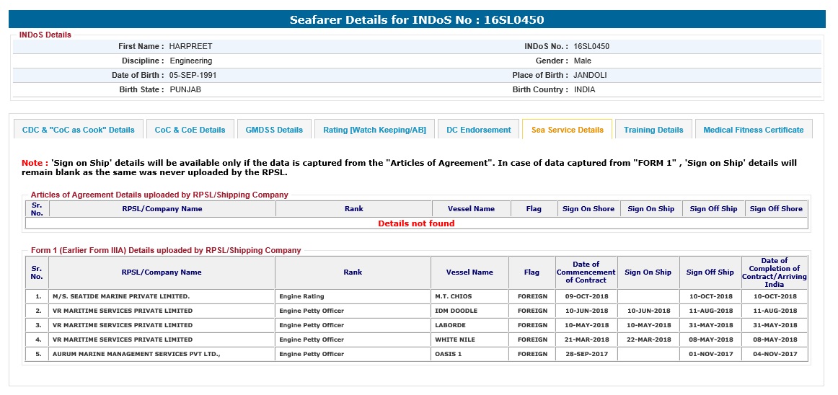The image size is (838, 395).
Task: Click the 'Details not found' message row
Action: coord(416,223)
